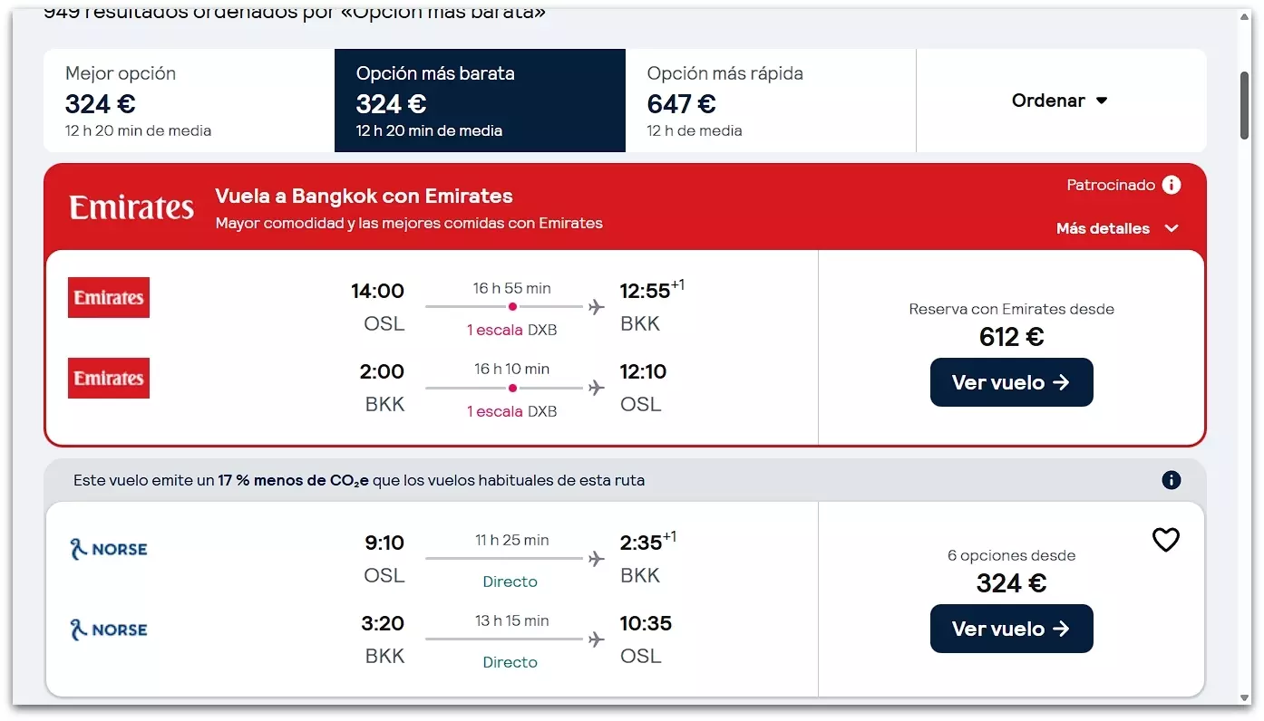Click the CO2 emissions info icon
This screenshot has width=1264, height=721.
click(x=1172, y=480)
